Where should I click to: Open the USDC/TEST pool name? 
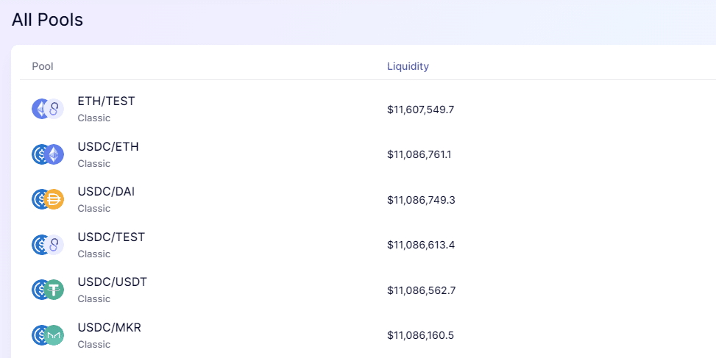111,237
